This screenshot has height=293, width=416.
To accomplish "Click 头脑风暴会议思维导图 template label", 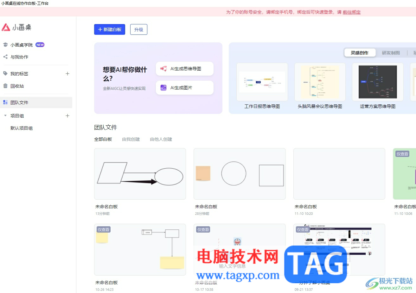I will [320, 106].
